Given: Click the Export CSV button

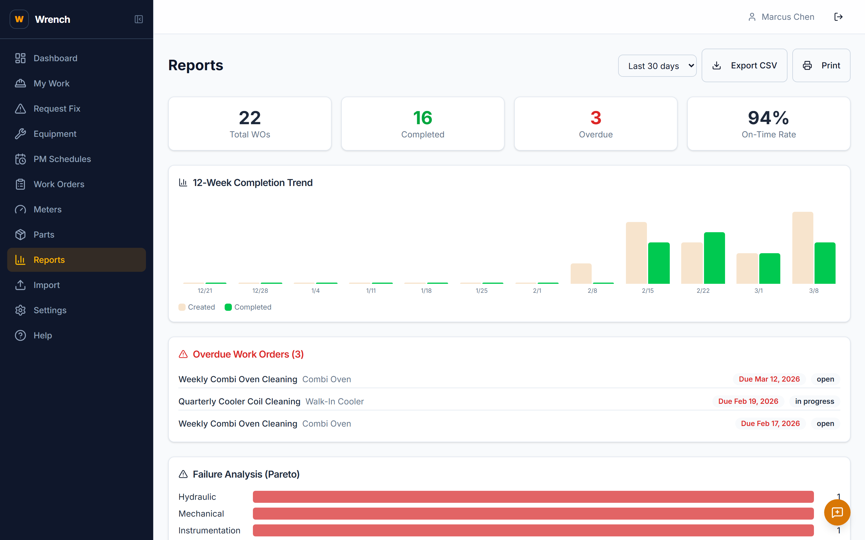Looking at the screenshot, I should coord(744,65).
